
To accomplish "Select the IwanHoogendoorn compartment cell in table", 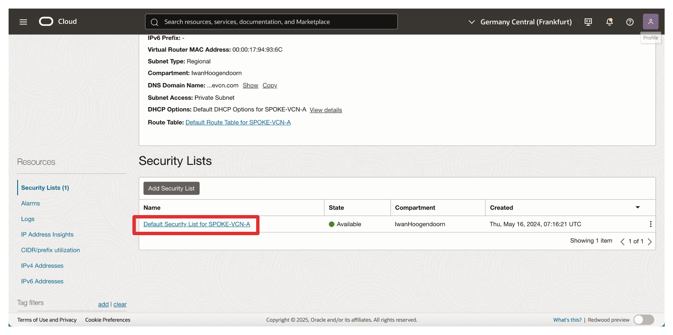I will point(420,224).
